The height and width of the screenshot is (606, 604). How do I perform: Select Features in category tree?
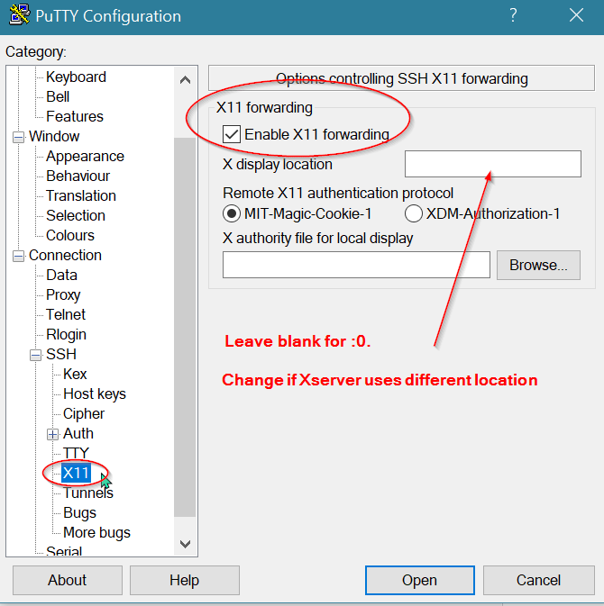(75, 116)
